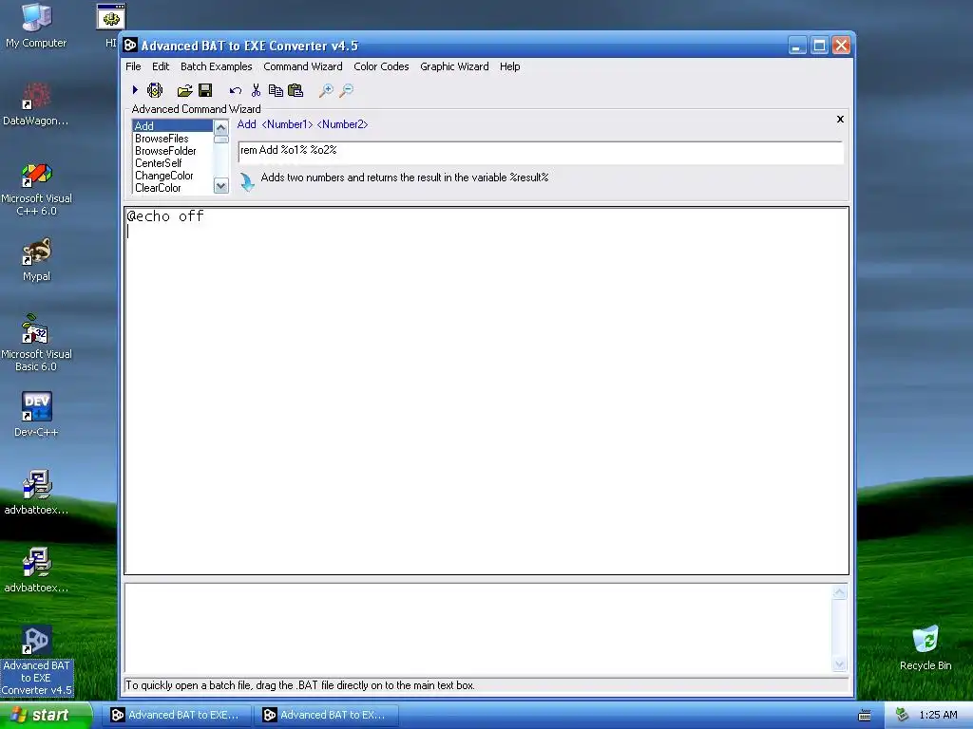Click the rem Add command text field
Viewport: 973px width, 729px height.
pyautogui.click(x=541, y=151)
